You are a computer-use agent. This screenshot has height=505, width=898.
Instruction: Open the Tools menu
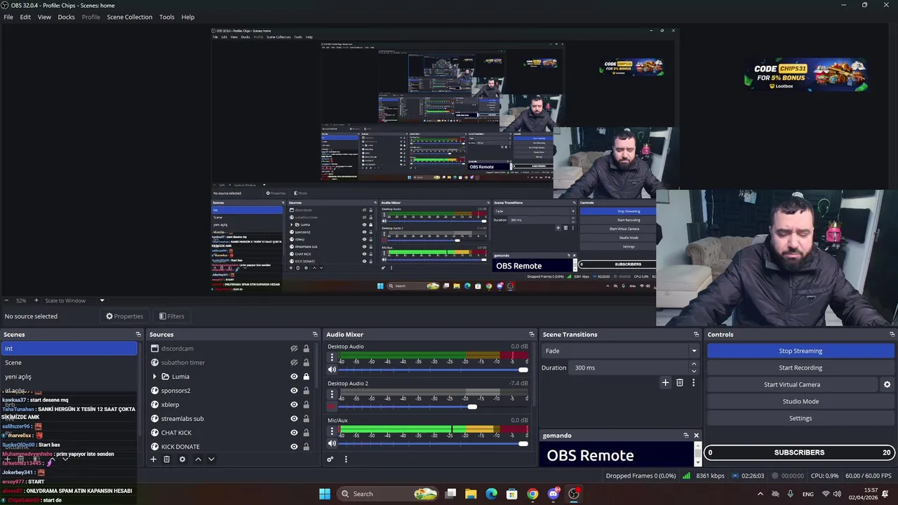[x=167, y=17]
